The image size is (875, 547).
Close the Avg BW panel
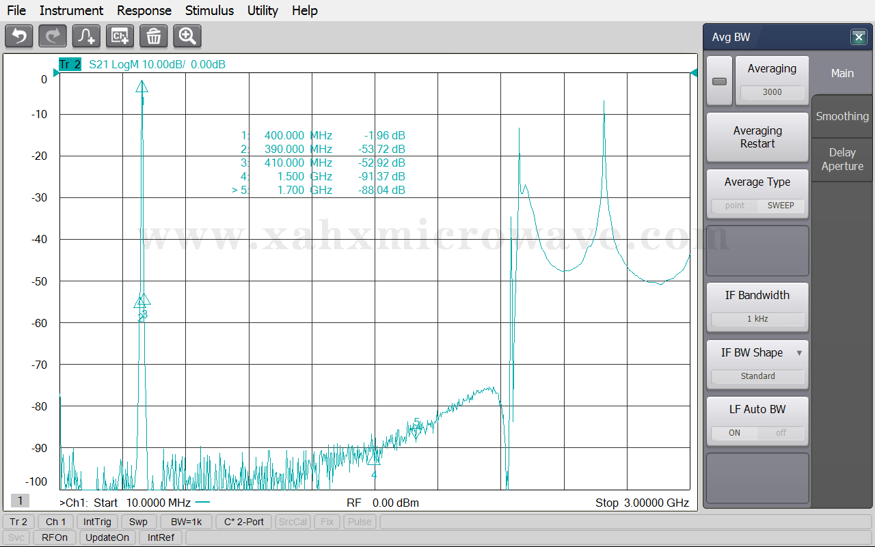pyautogui.click(x=859, y=38)
